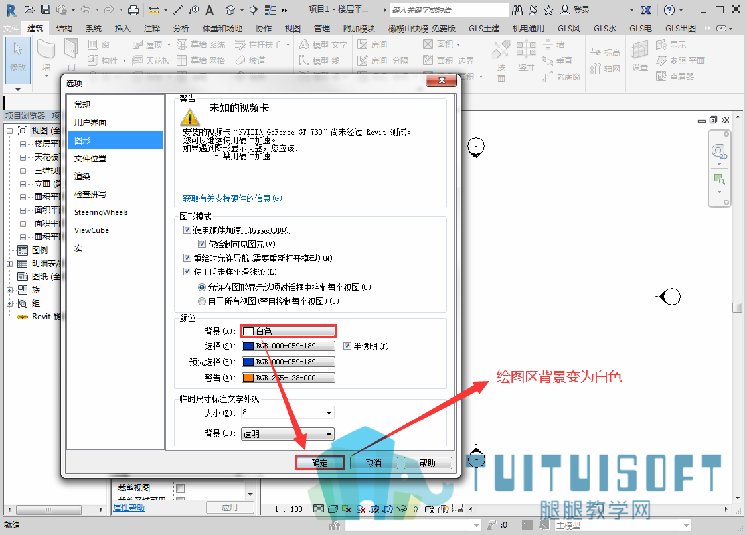Viewport: 747px width, 535px height.
Task: Click the Window tool in ribbon
Action: tap(99, 44)
